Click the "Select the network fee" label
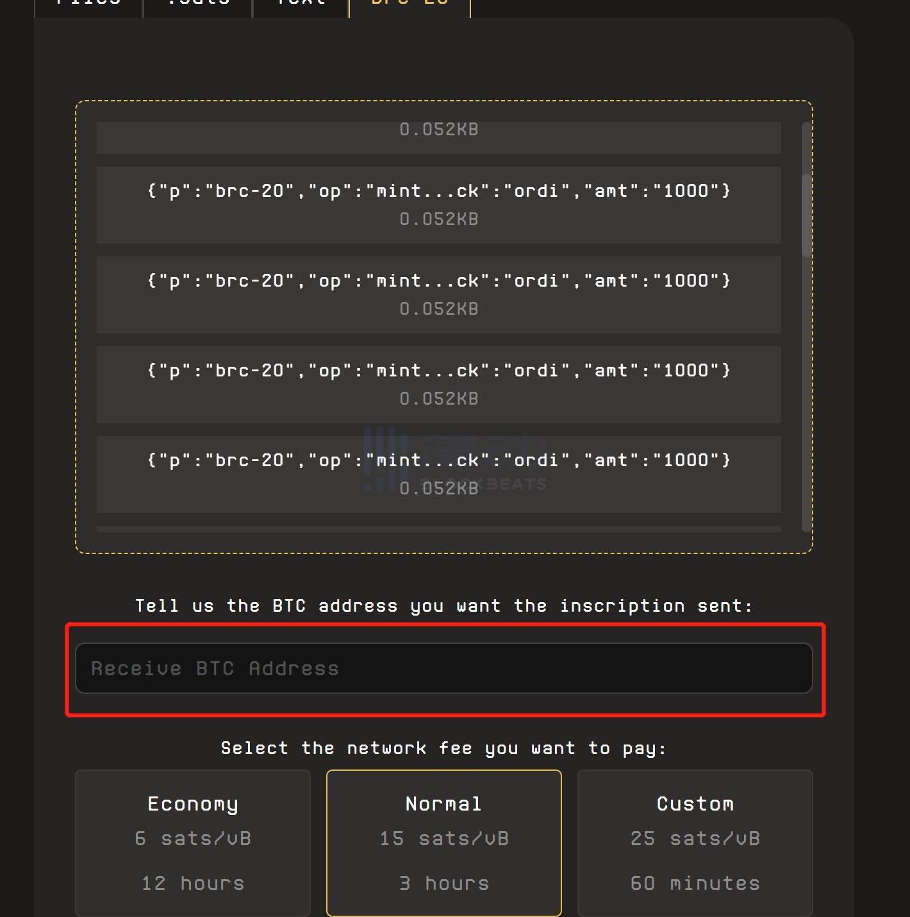The image size is (910, 917). (443, 748)
